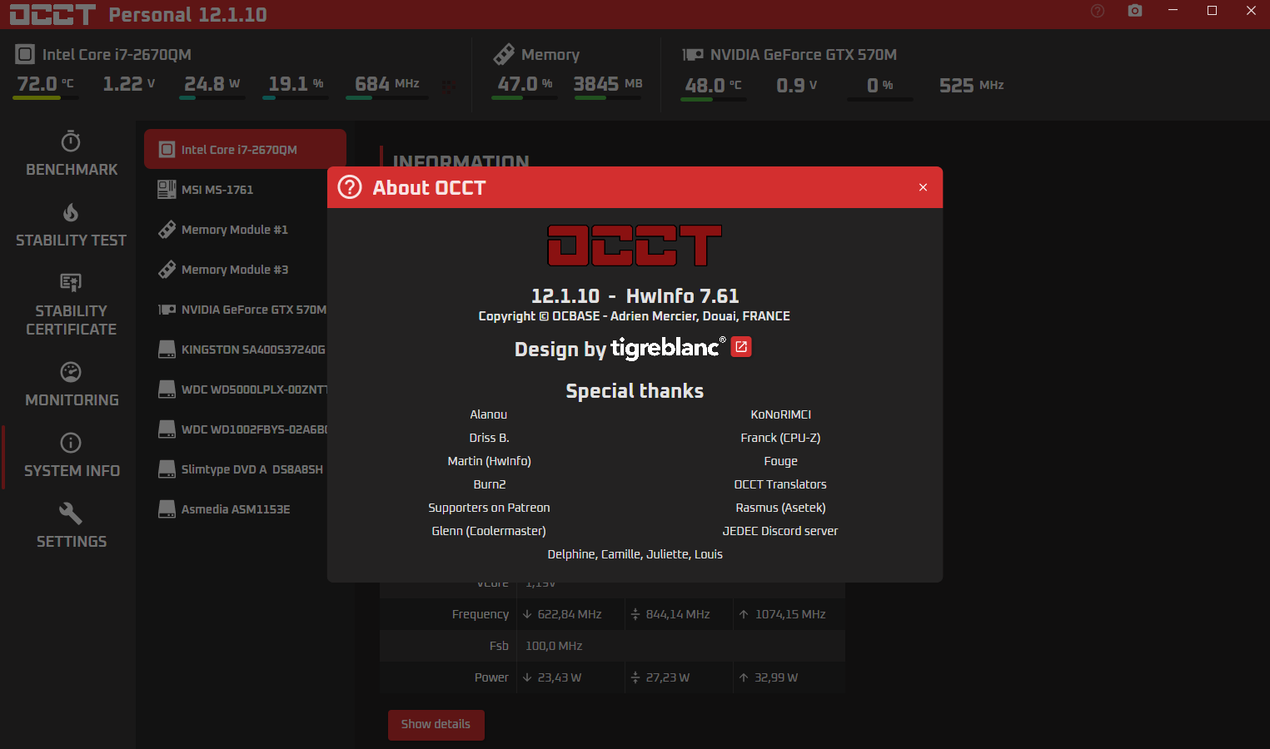Viewport: 1270px width, 749px height.
Task: Click the Copyright OCBASE line
Action: click(x=635, y=316)
